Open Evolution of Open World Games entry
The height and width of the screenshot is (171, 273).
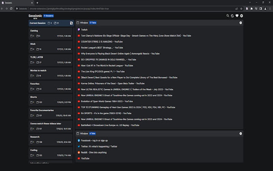pyautogui.click(x=107, y=101)
